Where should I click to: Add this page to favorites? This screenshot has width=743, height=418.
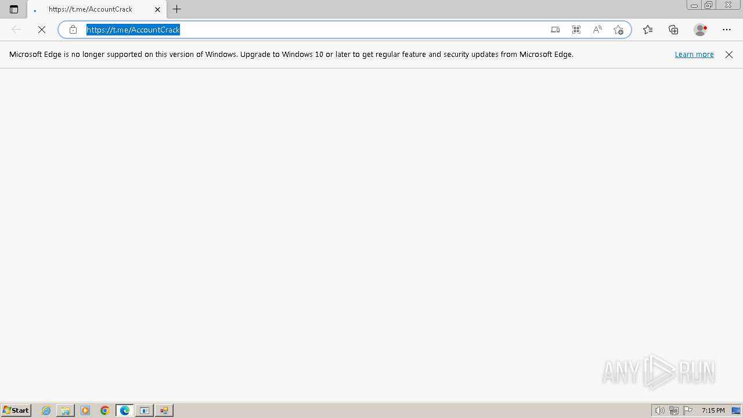[618, 30]
